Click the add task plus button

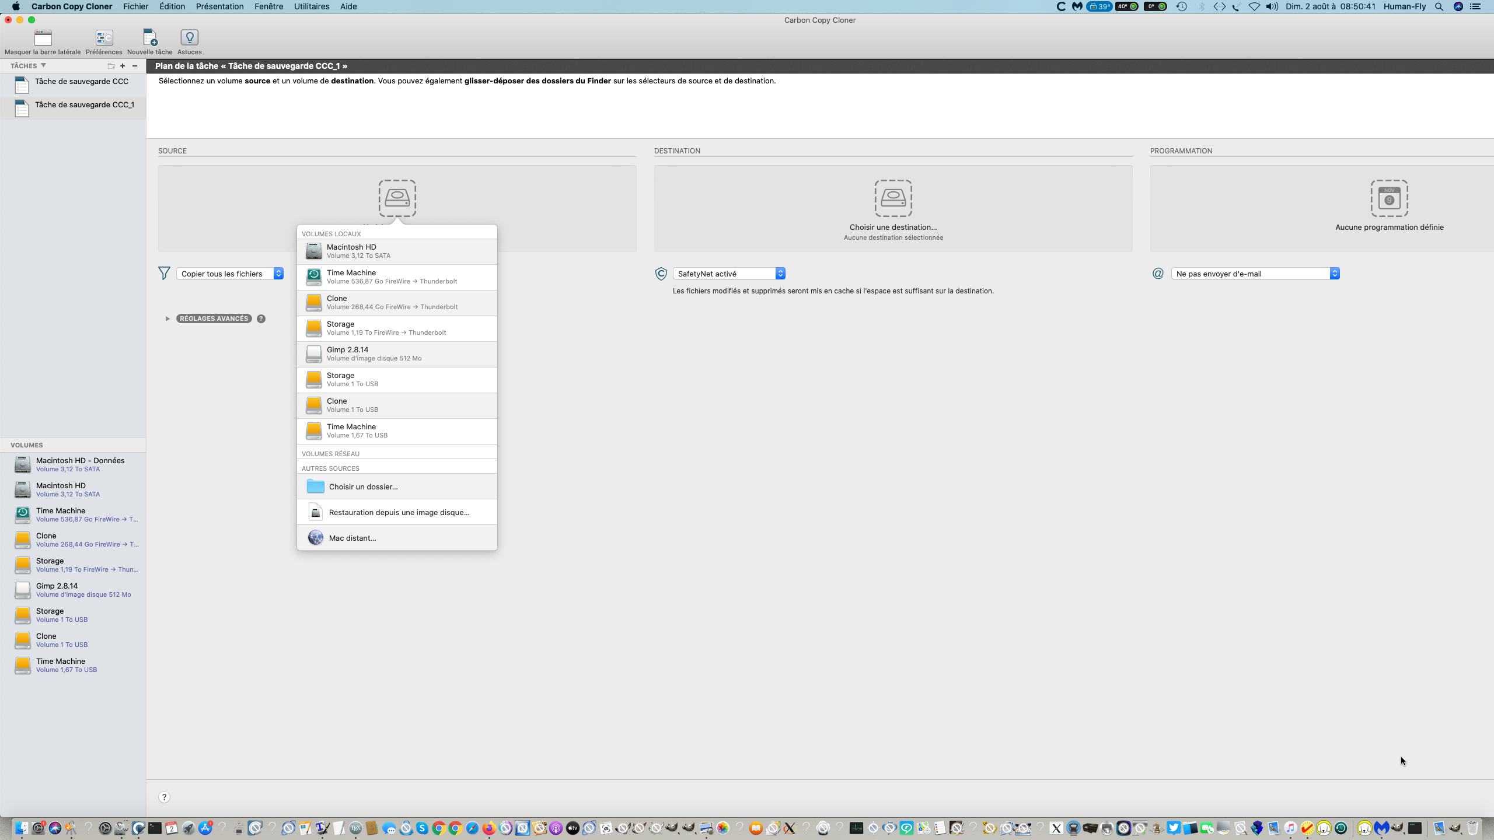point(123,66)
